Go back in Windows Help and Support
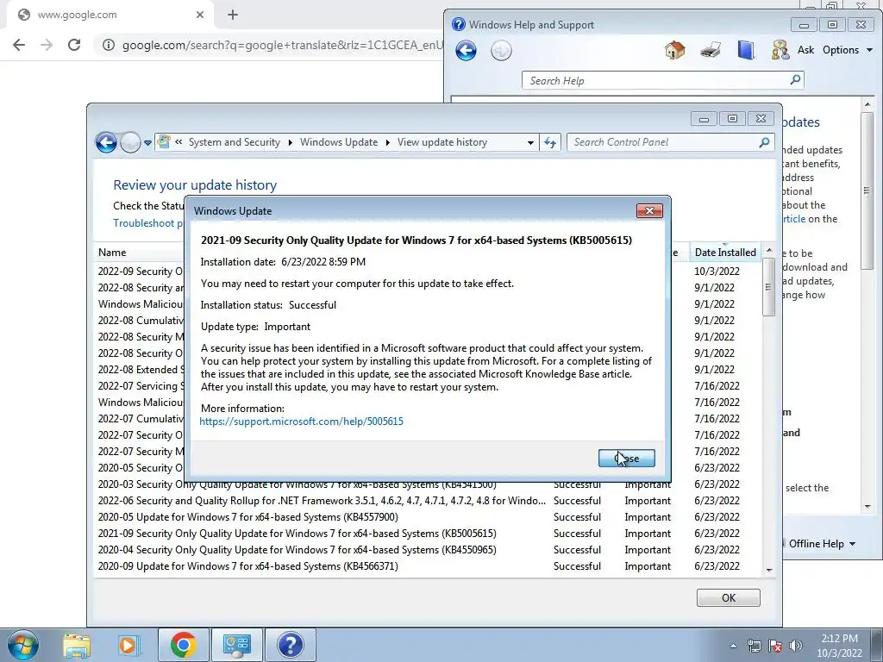Screen dimensions: 883x662 [x=466, y=51]
